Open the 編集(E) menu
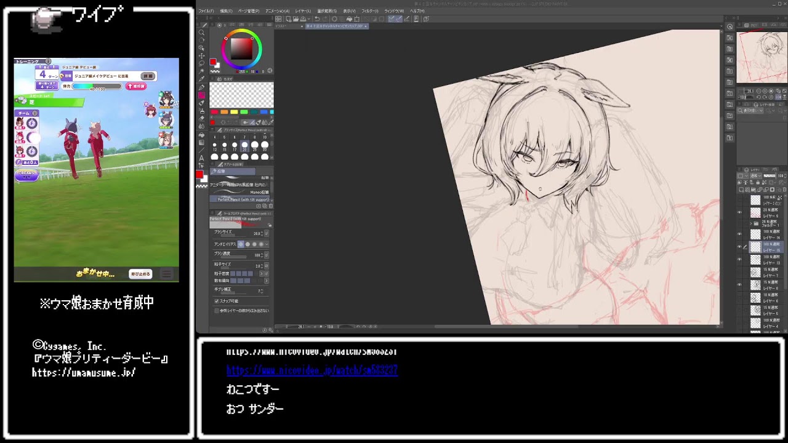This screenshot has height=443, width=788. point(226,11)
